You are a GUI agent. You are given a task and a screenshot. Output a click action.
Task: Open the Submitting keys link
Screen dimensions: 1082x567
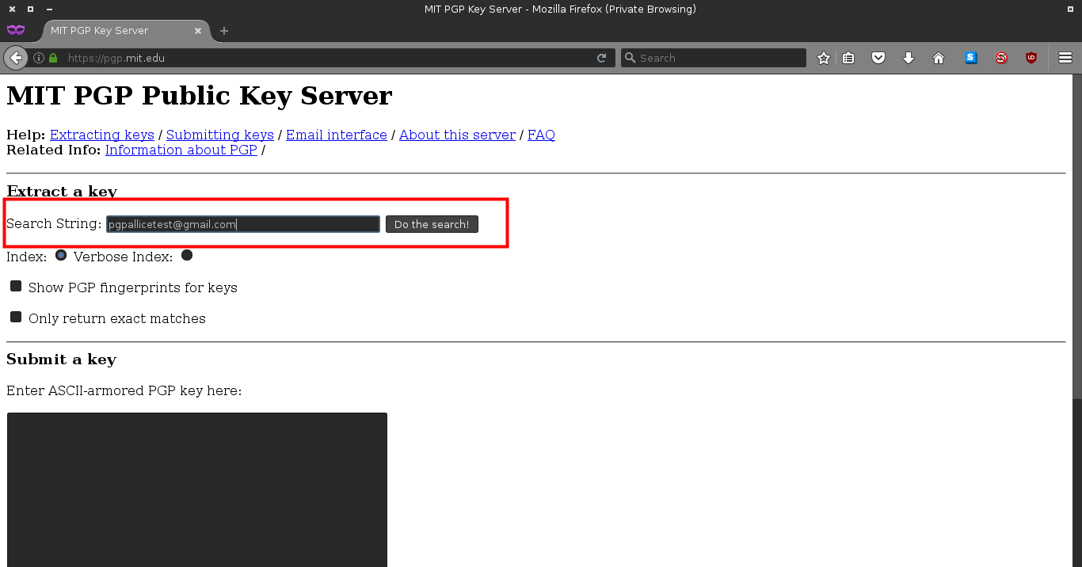(x=220, y=135)
